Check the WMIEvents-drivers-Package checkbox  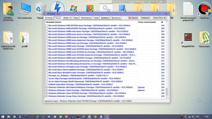pos(46,34)
